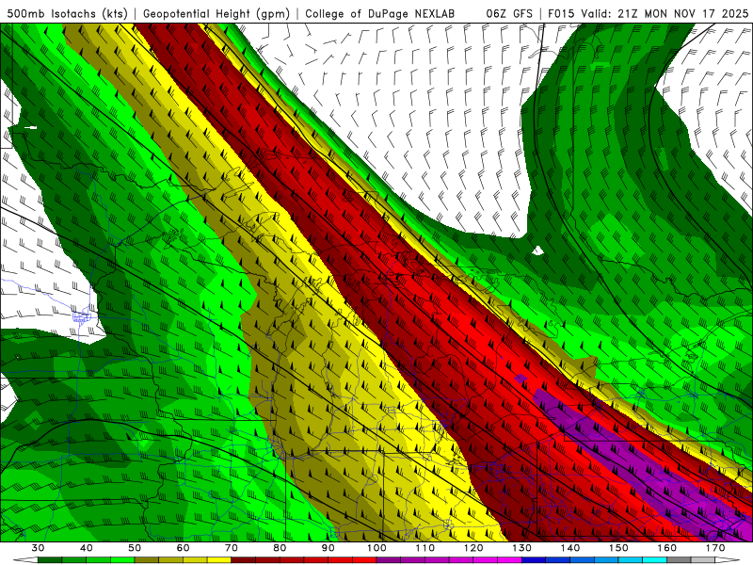The image size is (753, 565).
Task: Click the white left arrow cap of the color bar
Action: (x=26, y=560)
